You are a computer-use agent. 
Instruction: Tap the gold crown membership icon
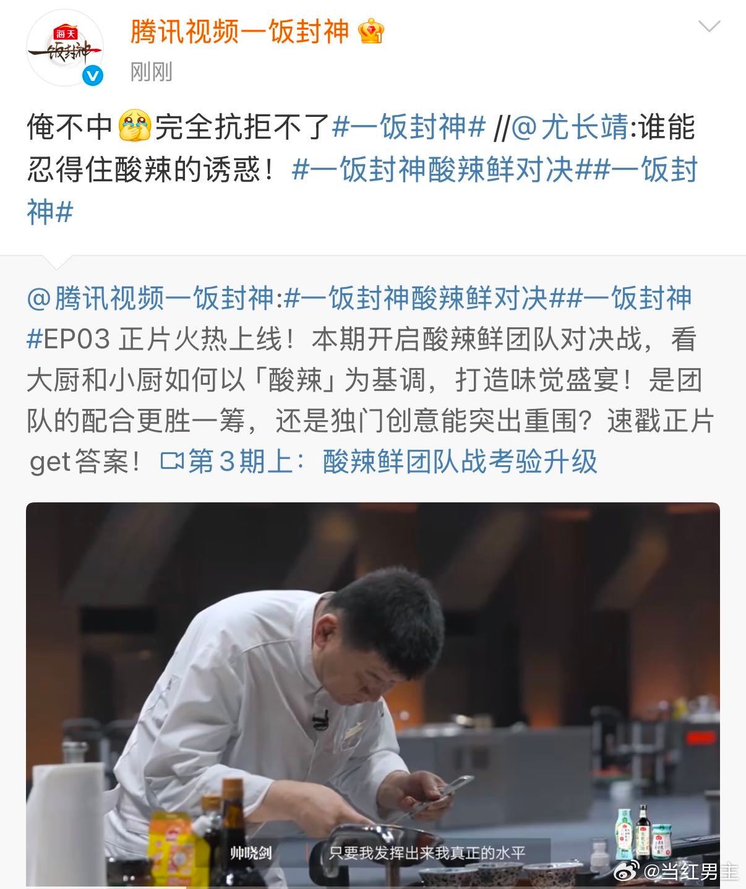coord(372,32)
